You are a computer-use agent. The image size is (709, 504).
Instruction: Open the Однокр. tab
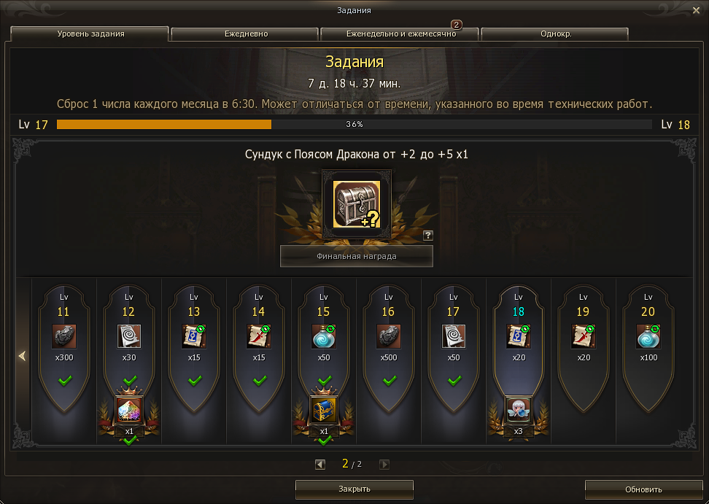(556, 34)
